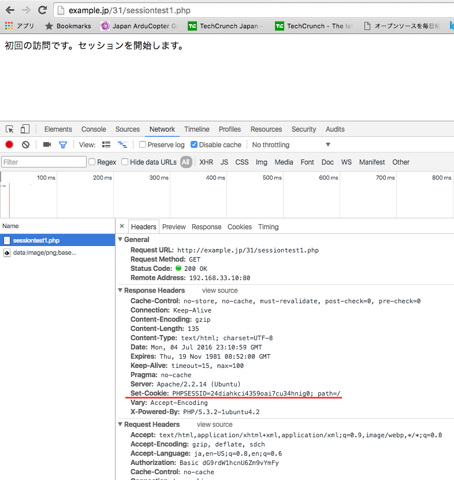
Task: Stop recording with the red record button
Action: pos(9,144)
